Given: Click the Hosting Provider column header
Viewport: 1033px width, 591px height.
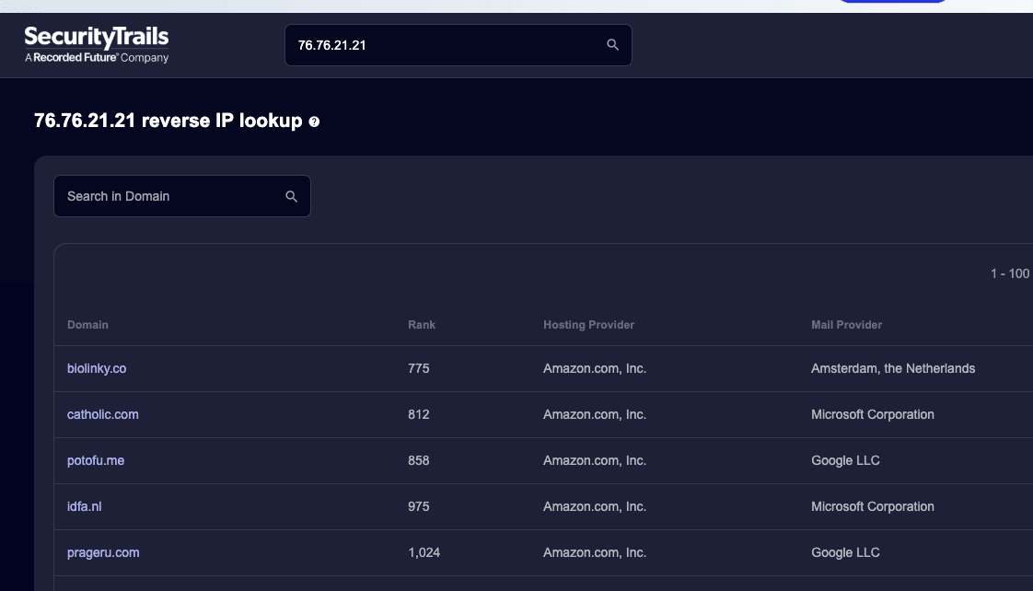Looking at the screenshot, I should [588, 325].
